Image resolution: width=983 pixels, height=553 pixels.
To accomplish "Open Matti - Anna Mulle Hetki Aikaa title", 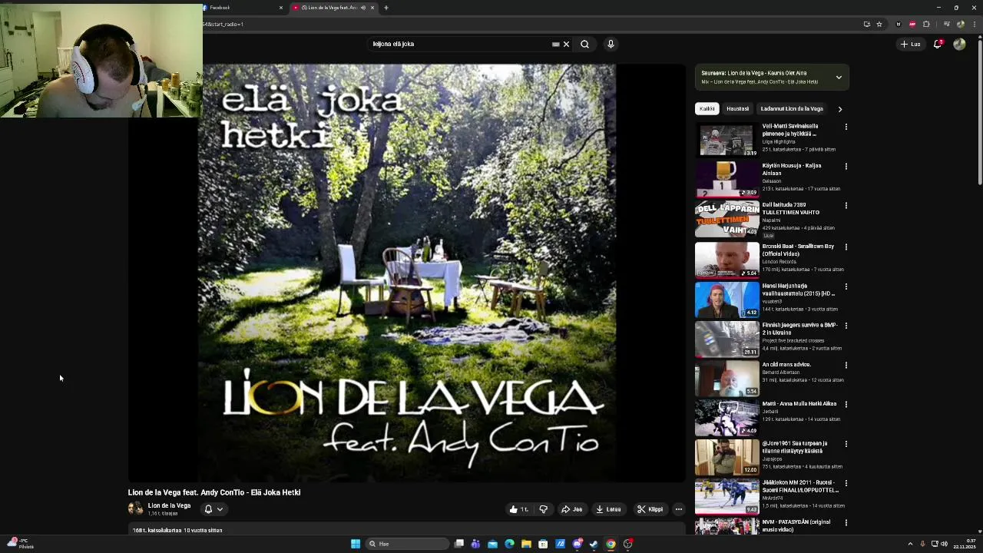I will click(x=799, y=404).
